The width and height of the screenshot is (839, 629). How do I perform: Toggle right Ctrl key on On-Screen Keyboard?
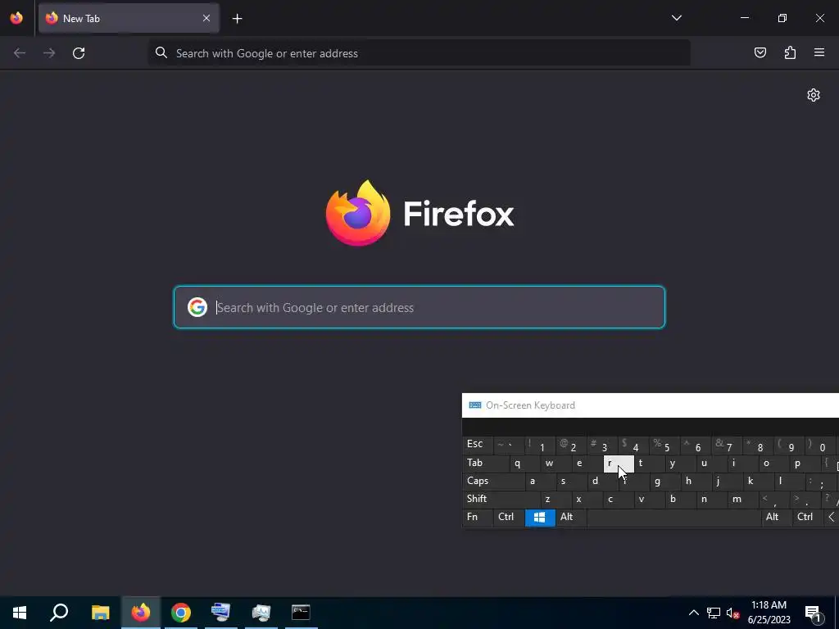click(808, 518)
